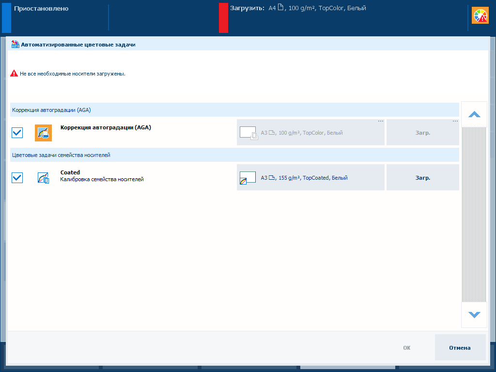This screenshot has width=496, height=372.
Task: Uncheck the Coated calibration checkbox
Action: coord(17,177)
